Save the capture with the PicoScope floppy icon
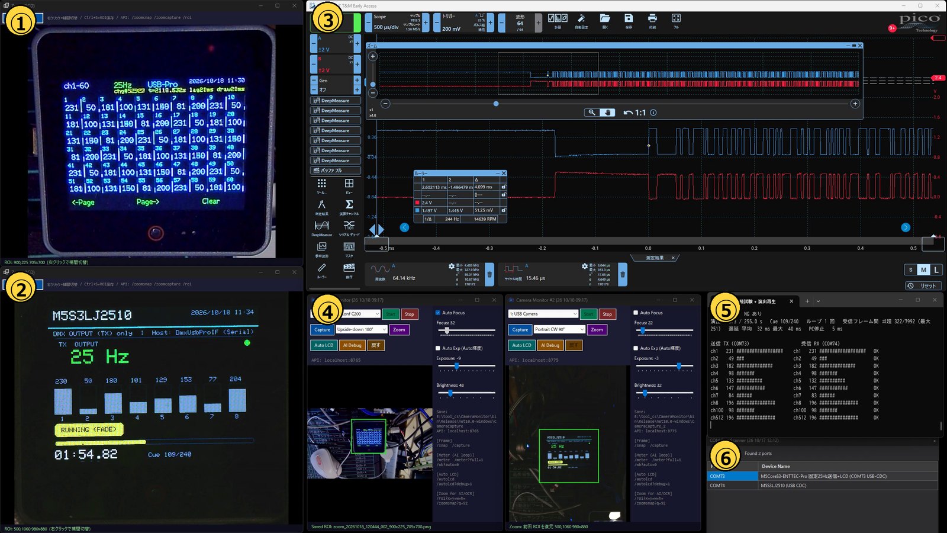This screenshot has height=533, width=947. tap(629, 20)
